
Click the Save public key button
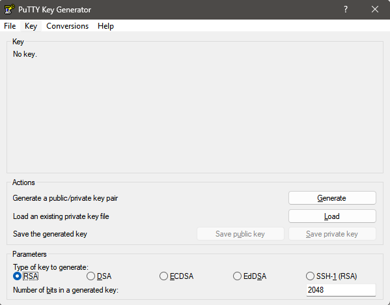point(240,234)
